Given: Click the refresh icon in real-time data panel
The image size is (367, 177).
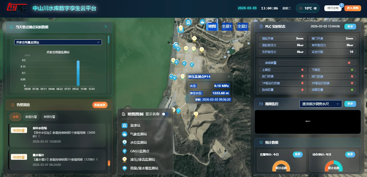Looking at the screenshot, I should coord(106,27).
